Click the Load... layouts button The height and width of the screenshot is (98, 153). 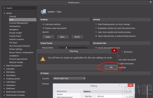pos(48,37)
